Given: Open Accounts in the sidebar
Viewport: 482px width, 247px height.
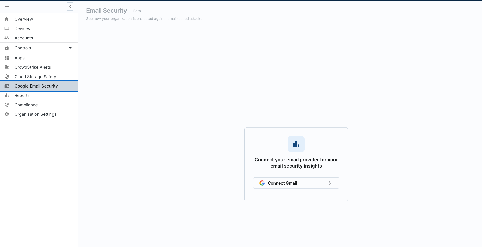Looking at the screenshot, I should 39,38.
